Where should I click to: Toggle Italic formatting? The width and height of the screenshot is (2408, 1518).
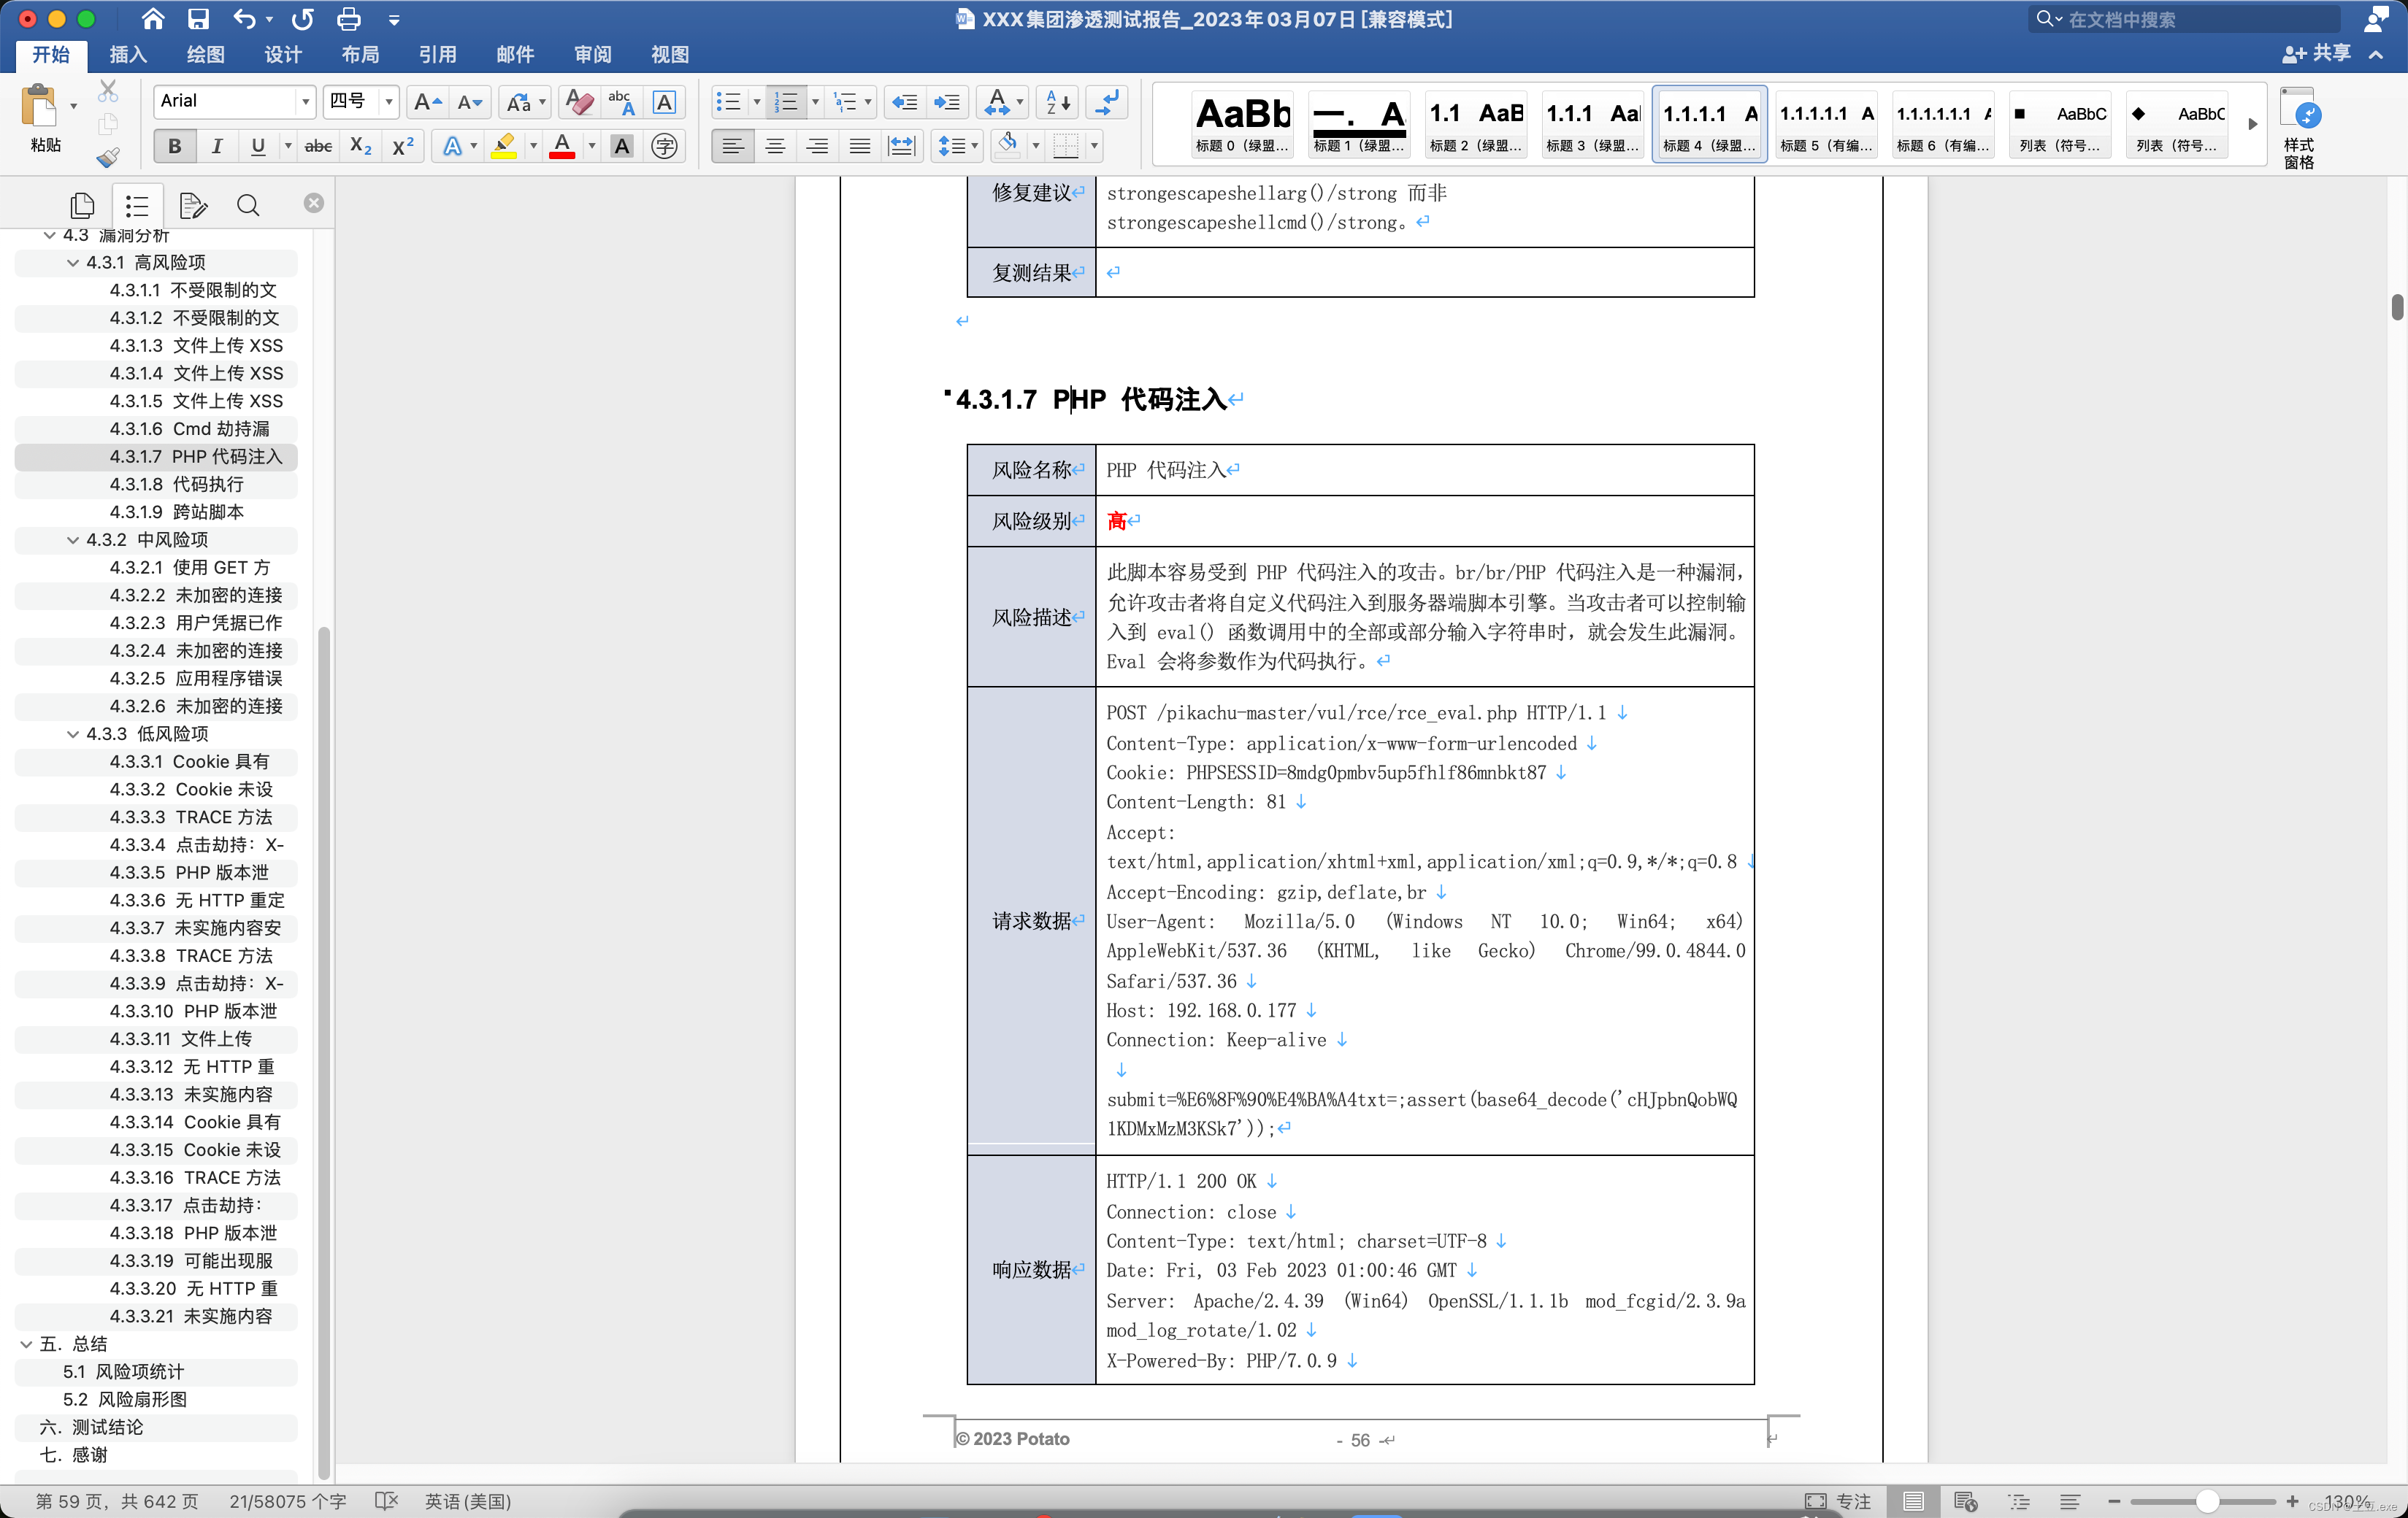216,146
